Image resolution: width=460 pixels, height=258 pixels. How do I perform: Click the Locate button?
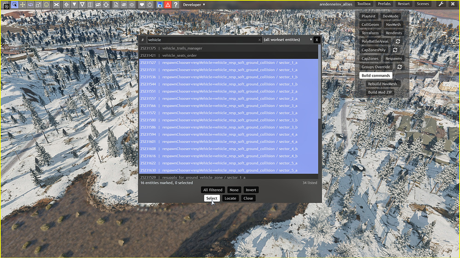[x=230, y=198]
